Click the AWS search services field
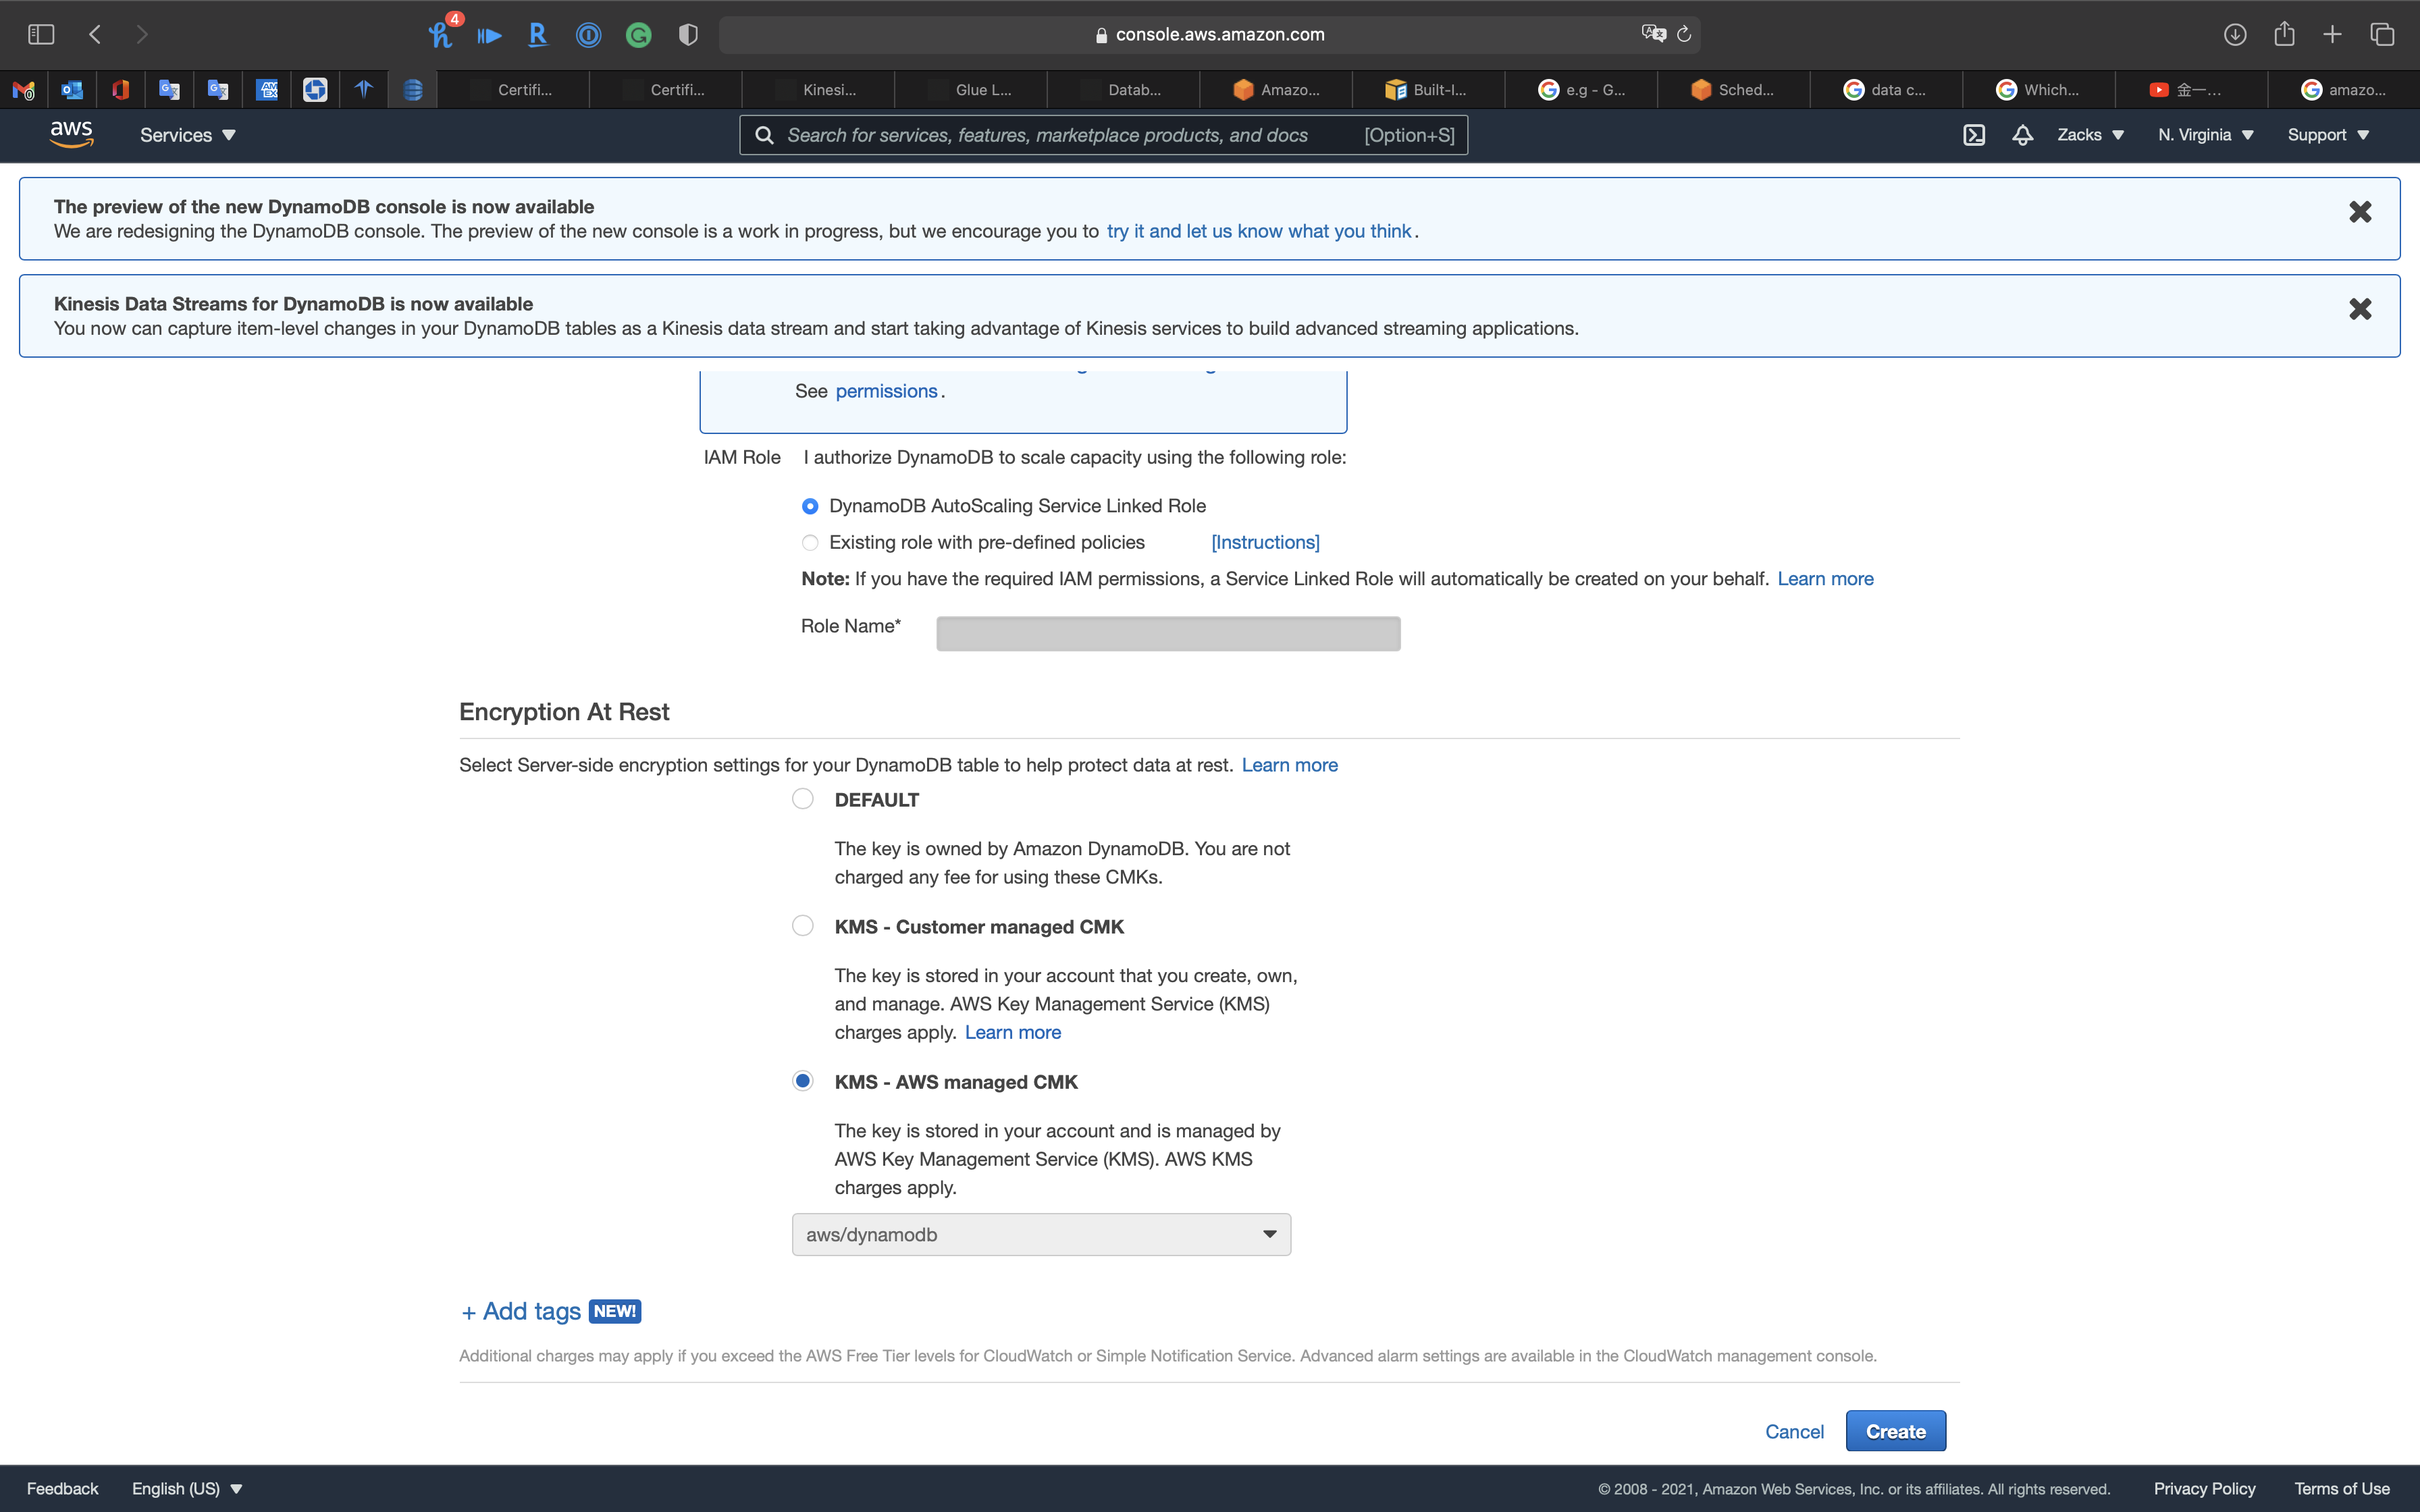The width and height of the screenshot is (2420, 1512). point(1060,135)
